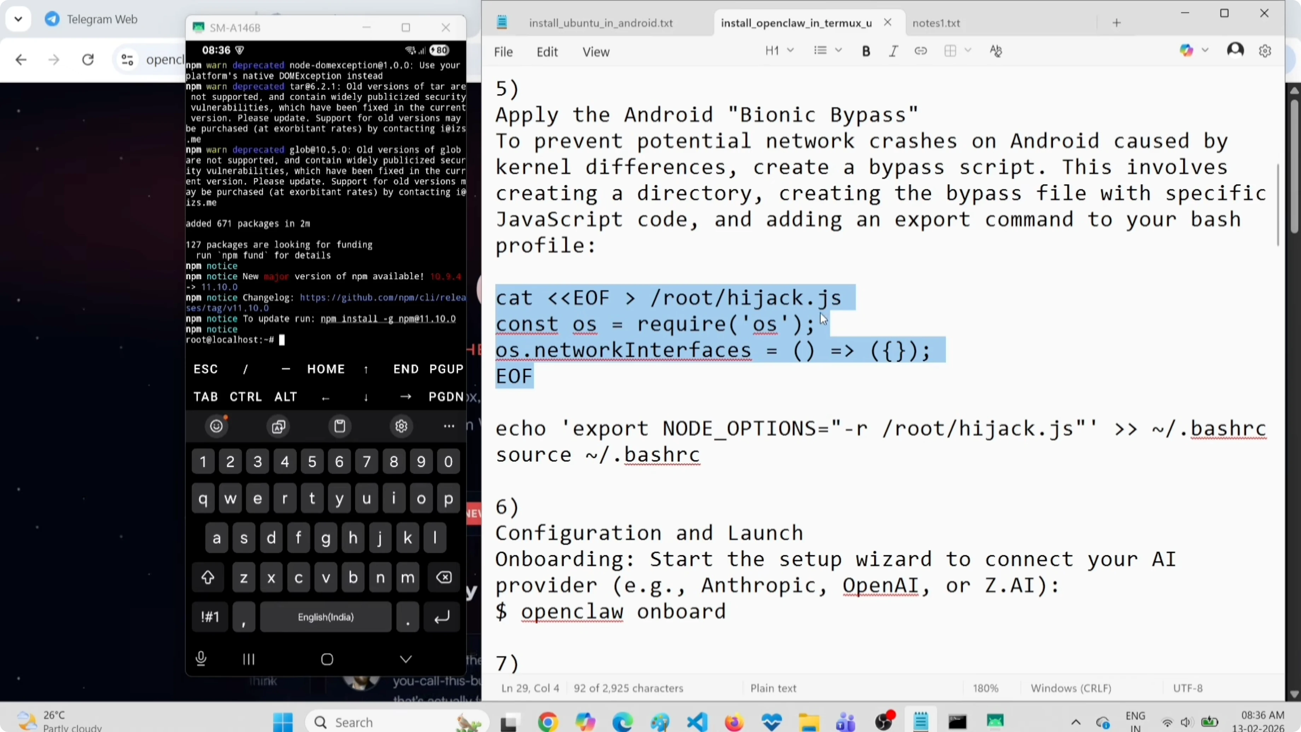This screenshot has height=732, width=1301.
Task: Expand the table insert dropdown
Action: tap(968, 51)
